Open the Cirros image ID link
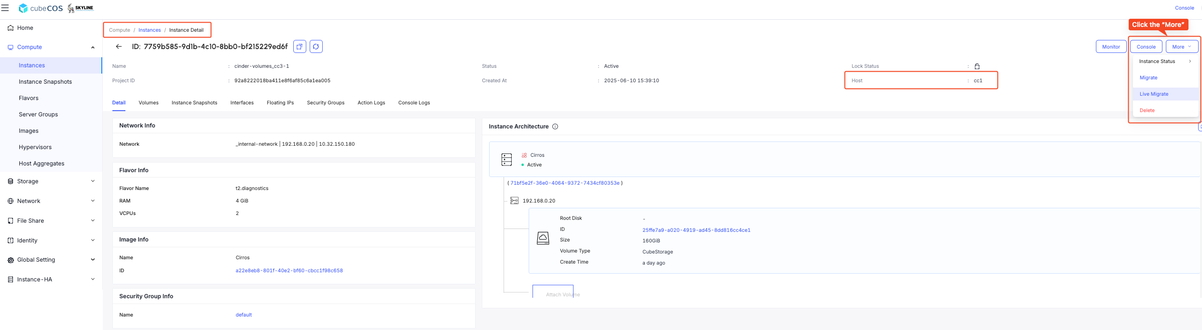1202x330 pixels. pyautogui.click(x=289, y=271)
